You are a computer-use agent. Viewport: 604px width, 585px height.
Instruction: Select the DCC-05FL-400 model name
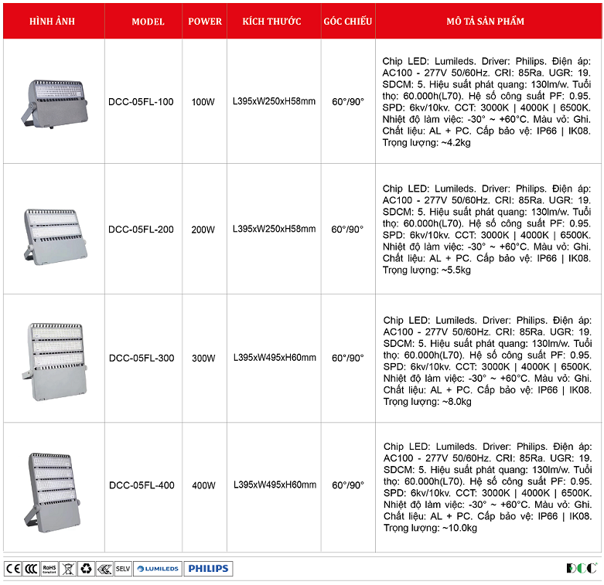(x=142, y=485)
